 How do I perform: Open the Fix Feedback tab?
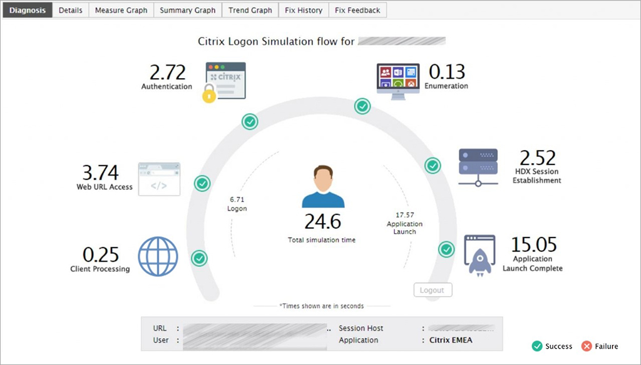point(357,10)
